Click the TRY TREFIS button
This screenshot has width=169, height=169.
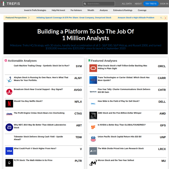click(151, 4)
